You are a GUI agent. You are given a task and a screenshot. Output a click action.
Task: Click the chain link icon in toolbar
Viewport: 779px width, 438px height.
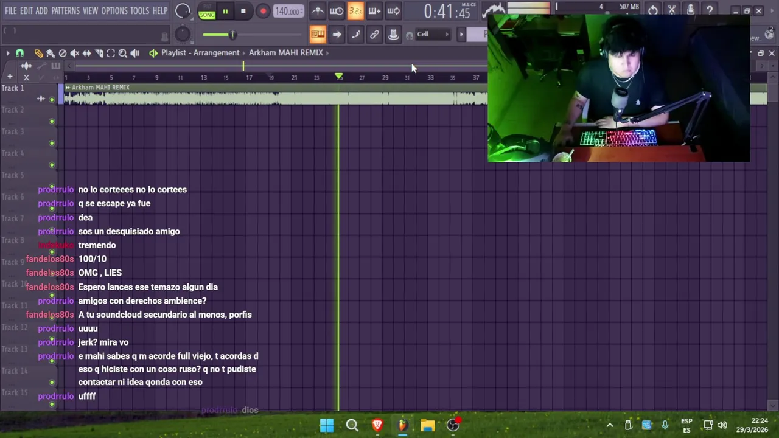[374, 34]
